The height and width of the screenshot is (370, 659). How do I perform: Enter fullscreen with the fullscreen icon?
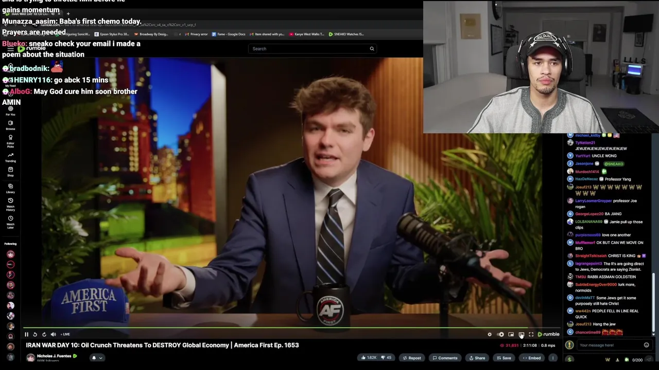[531, 335]
